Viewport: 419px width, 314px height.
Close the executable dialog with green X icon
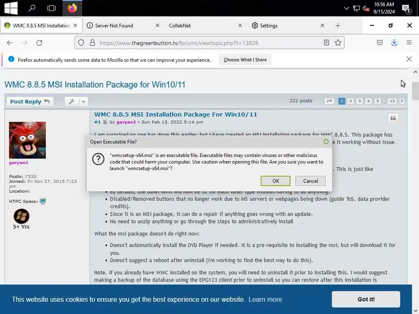(326, 141)
